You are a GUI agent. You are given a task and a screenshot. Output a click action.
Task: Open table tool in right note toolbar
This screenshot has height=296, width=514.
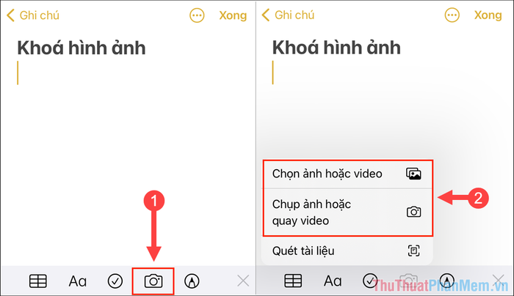tap(293, 281)
